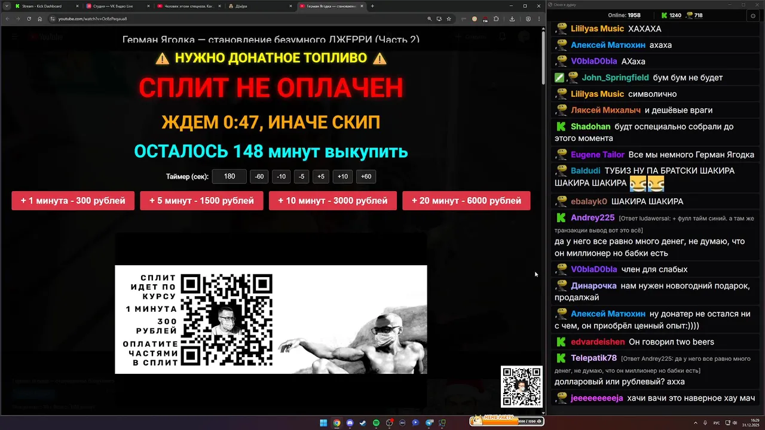
Task: Click the page vertical scrollbar
Action: [x=543, y=57]
